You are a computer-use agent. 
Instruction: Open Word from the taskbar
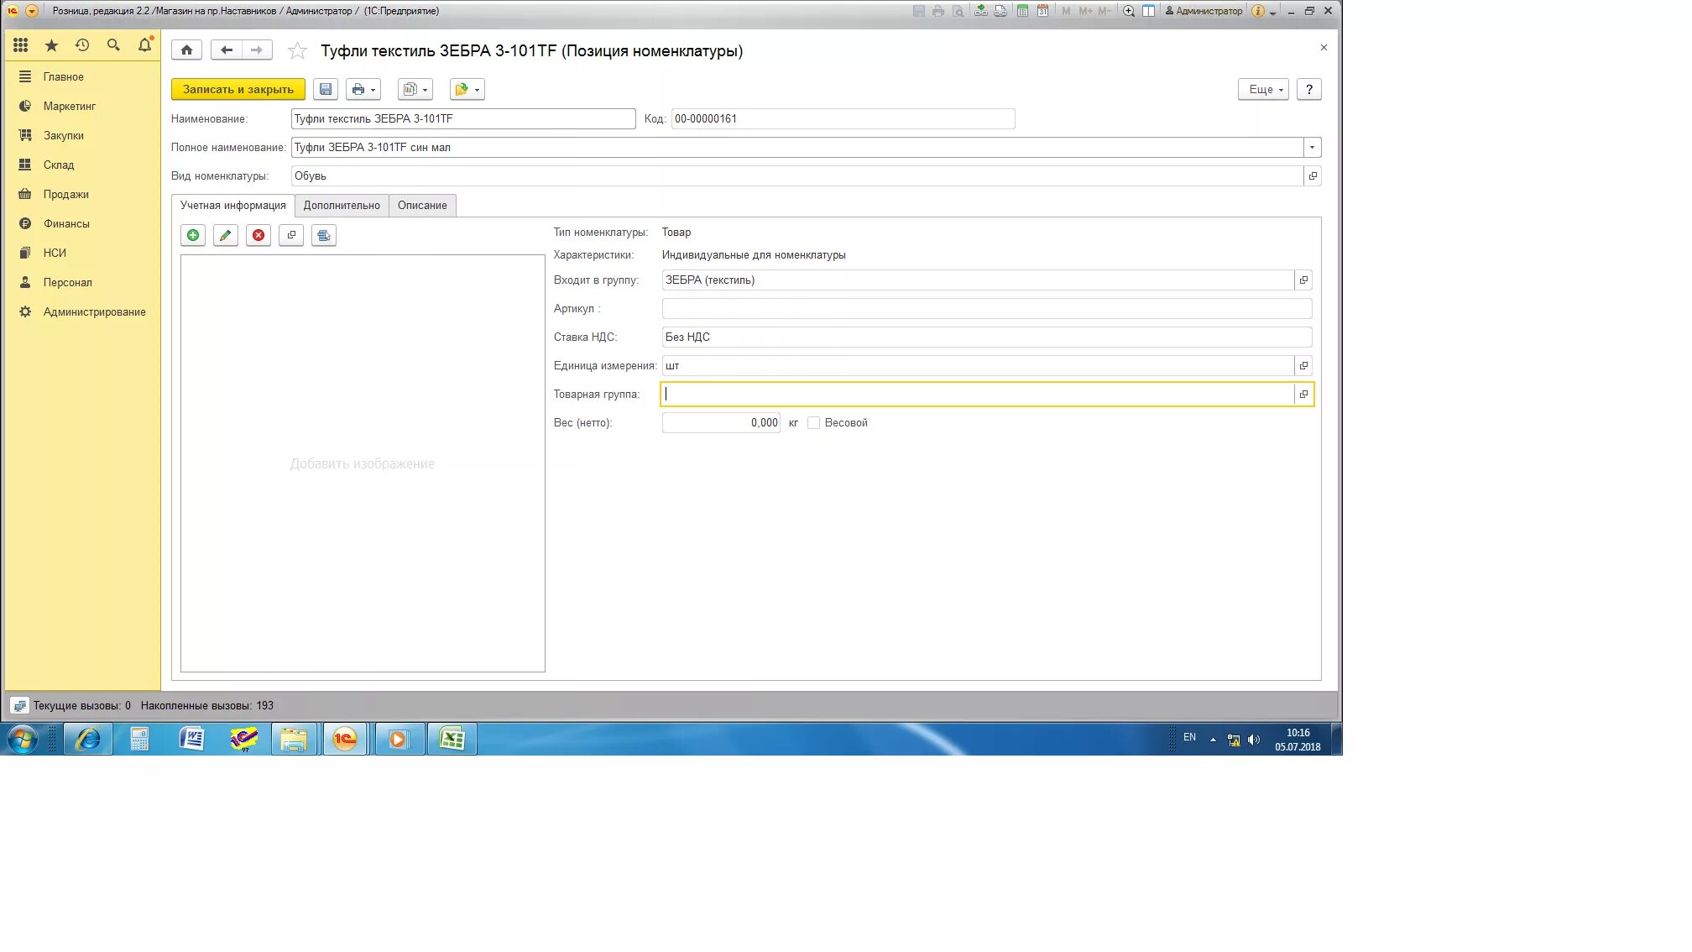pos(191,739)
